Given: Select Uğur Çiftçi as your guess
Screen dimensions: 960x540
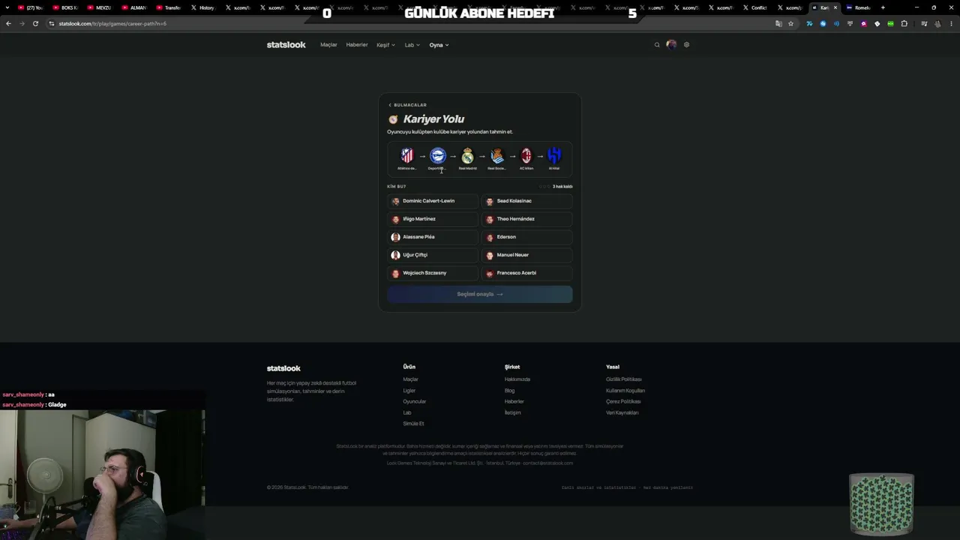Looking at the screenshot, I should click(433, 255).
